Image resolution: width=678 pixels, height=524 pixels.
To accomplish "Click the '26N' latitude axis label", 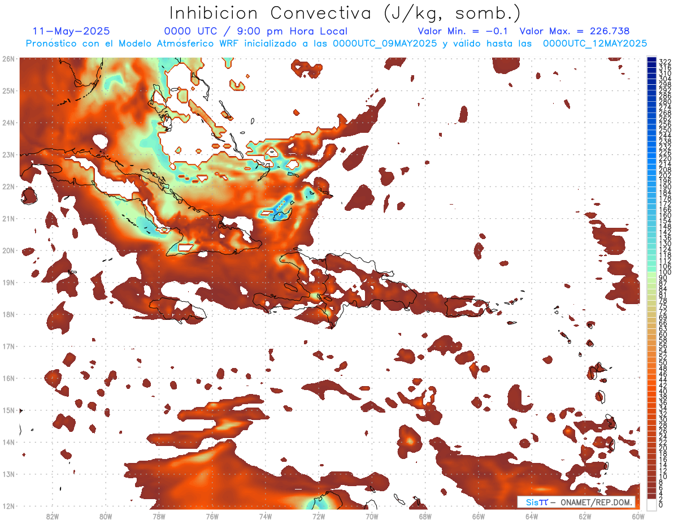I will click(8, 59).
